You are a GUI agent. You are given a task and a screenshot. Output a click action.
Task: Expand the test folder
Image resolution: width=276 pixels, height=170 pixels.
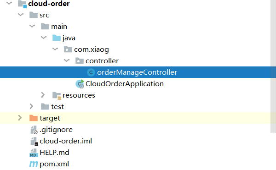point(31,106)
